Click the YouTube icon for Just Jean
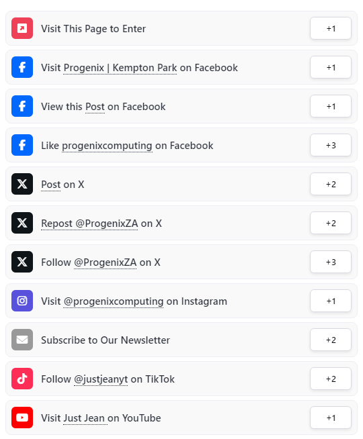This screenshot has height=439, width=363. 22,418
